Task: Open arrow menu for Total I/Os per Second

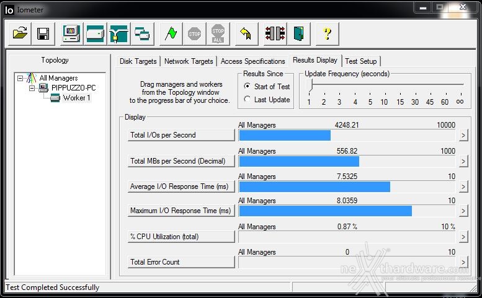Action: coord(463,135)
